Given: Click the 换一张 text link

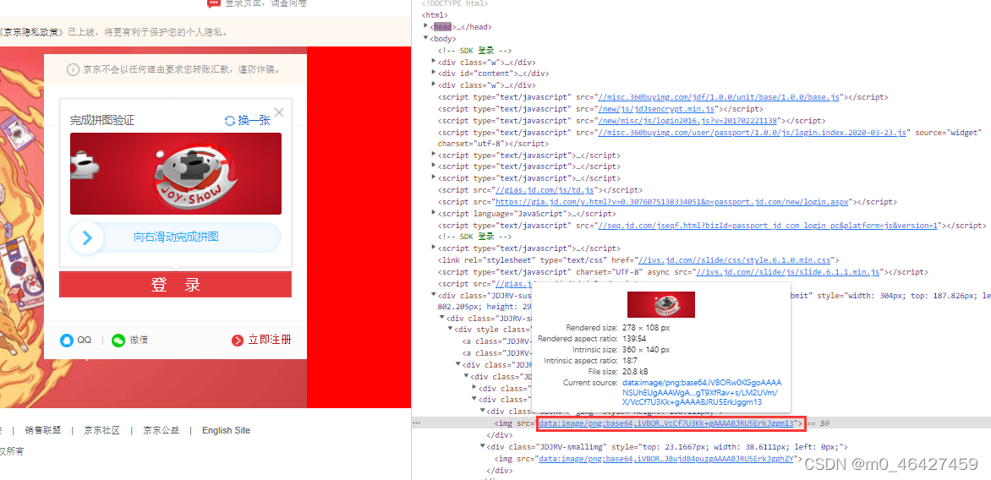Looking at the screenshot, I should pyautogui.click(x=254, y=121).
